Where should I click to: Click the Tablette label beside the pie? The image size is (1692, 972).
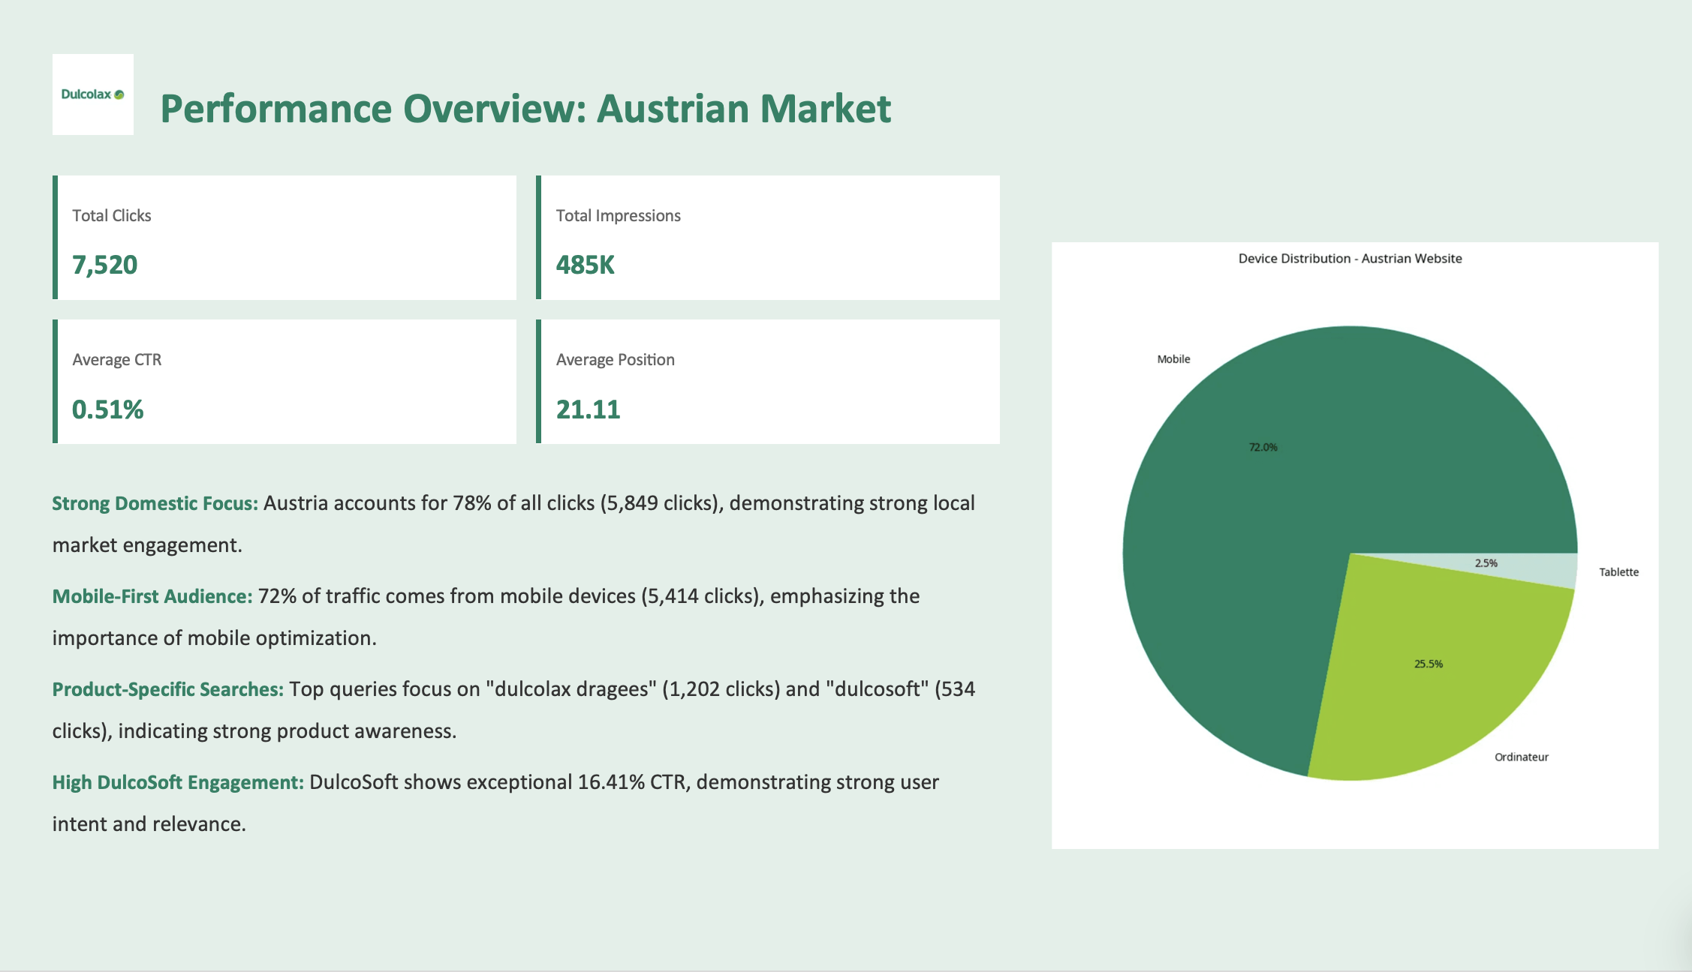1619,572
